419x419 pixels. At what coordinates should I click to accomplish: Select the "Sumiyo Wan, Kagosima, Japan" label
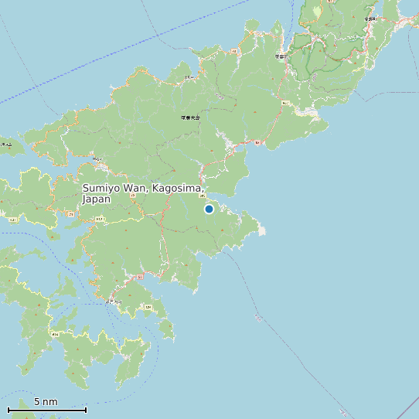pos(144,193)
